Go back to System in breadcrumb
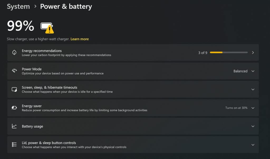This screenshot has width=270, height=159. 18,7
